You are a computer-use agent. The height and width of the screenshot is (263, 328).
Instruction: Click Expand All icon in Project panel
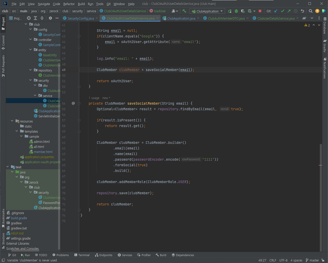click(35, 18)
